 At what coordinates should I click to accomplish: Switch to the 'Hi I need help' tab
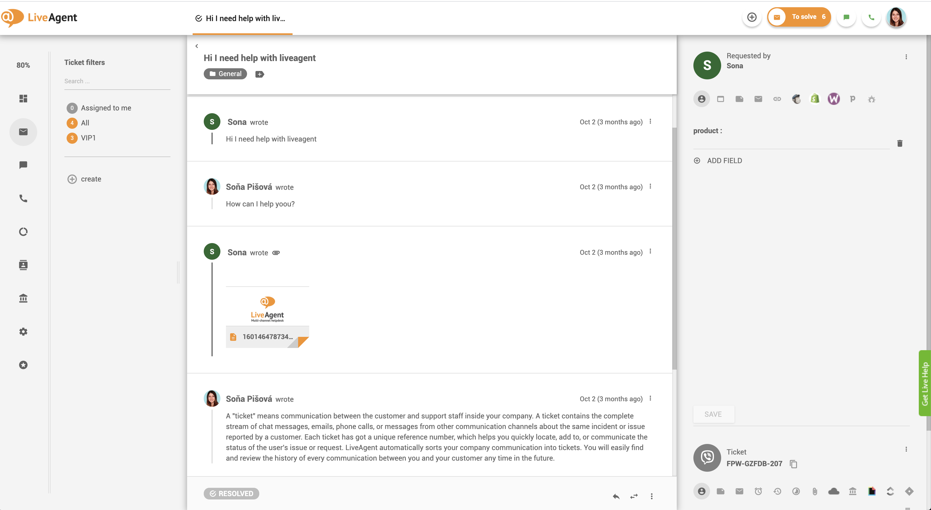(242, 18)
